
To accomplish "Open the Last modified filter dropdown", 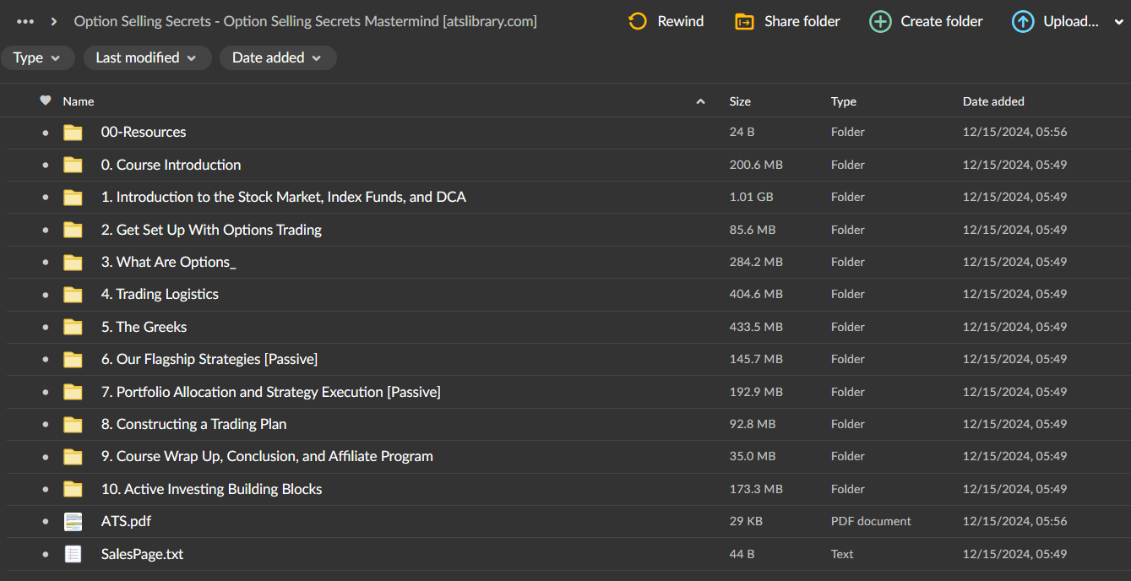I will click(147, 57).
